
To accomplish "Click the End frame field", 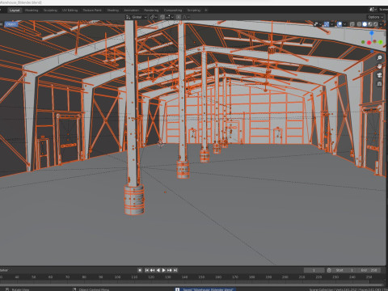I will 369,270.
